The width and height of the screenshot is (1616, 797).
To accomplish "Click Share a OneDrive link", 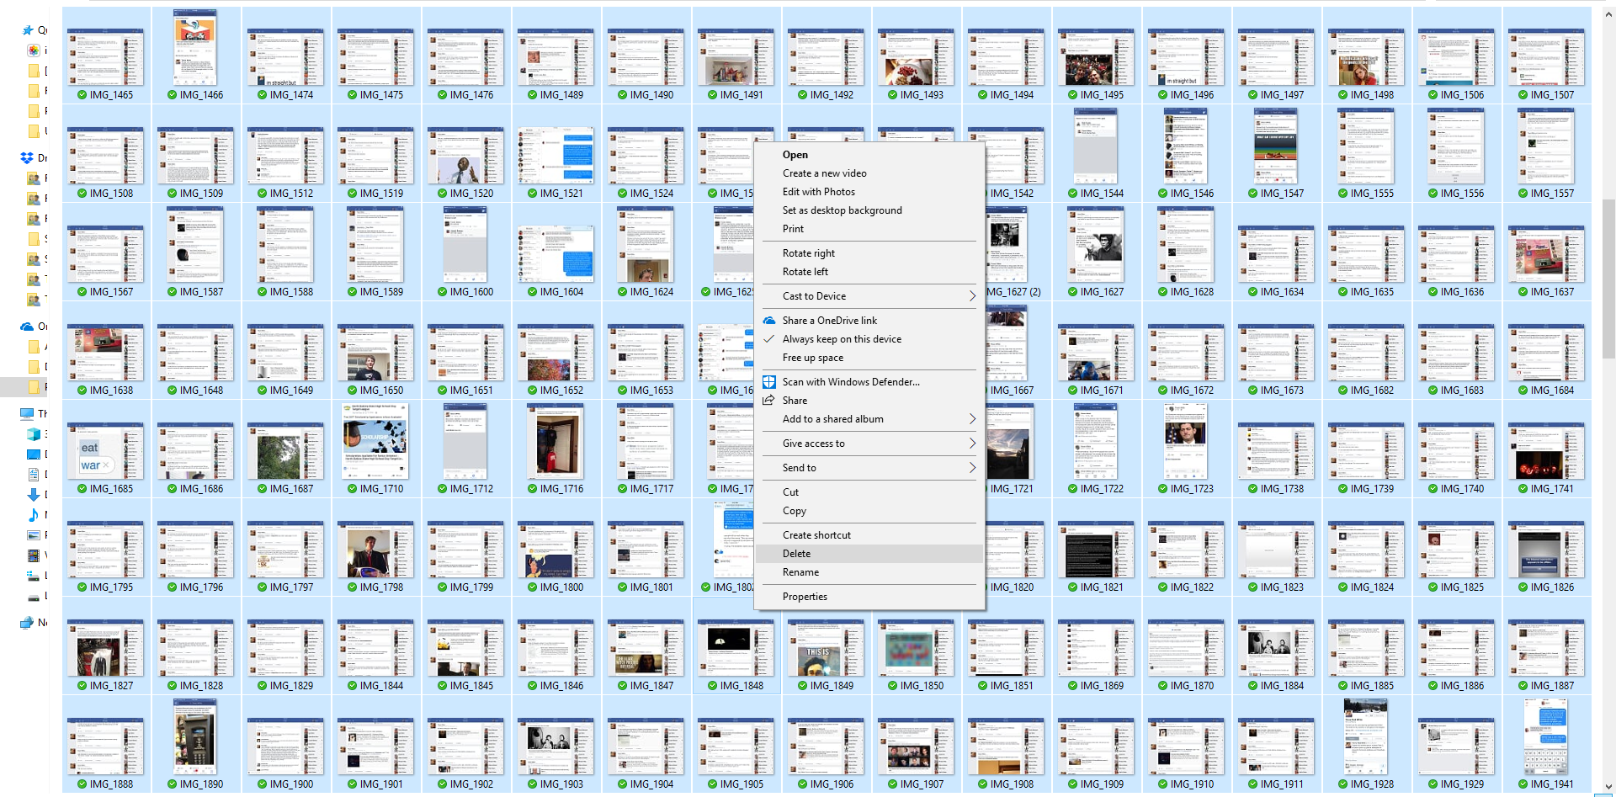I will 829,321.
